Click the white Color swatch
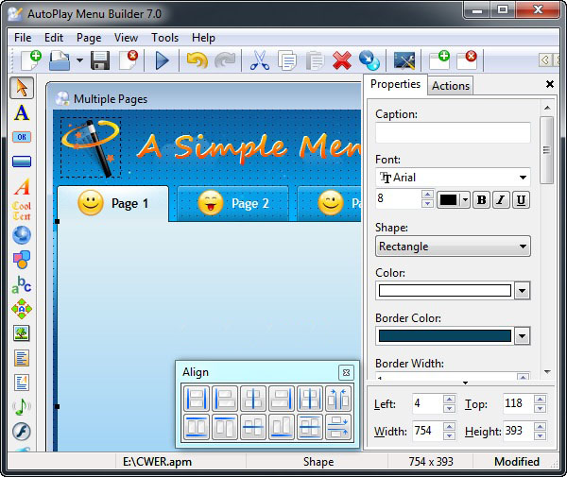 pos(445,291)
